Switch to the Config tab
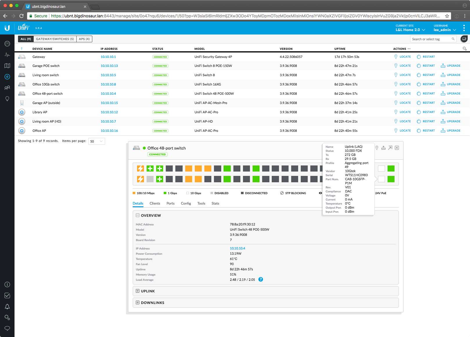The image size is (470, 337). pos(186,203)
